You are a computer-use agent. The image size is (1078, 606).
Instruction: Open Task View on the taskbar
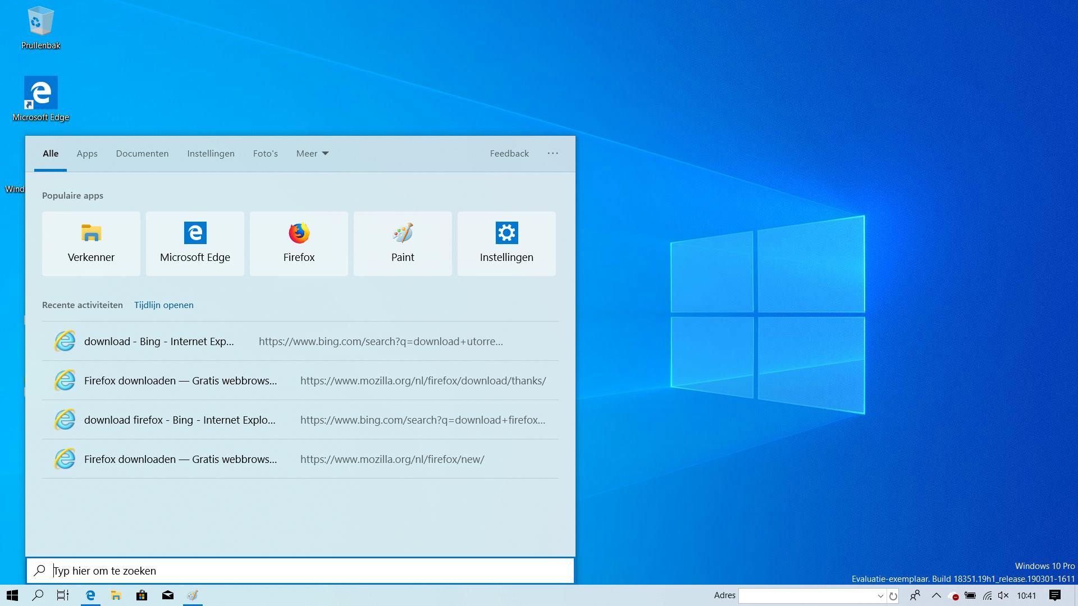(x=62, y=595)
